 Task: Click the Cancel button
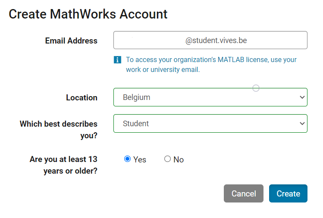click(x=244, y=193)
